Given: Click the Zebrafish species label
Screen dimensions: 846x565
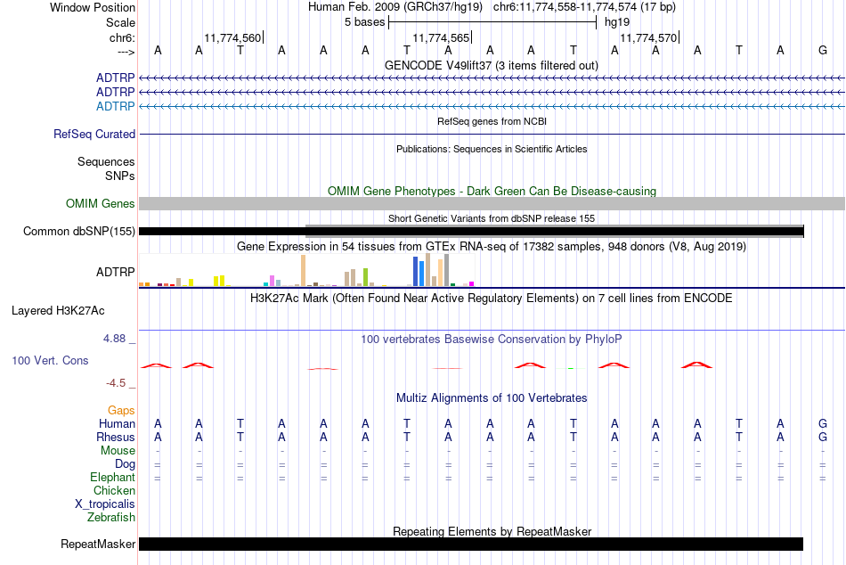Looking at the screenshot, I should click(111, 518).
